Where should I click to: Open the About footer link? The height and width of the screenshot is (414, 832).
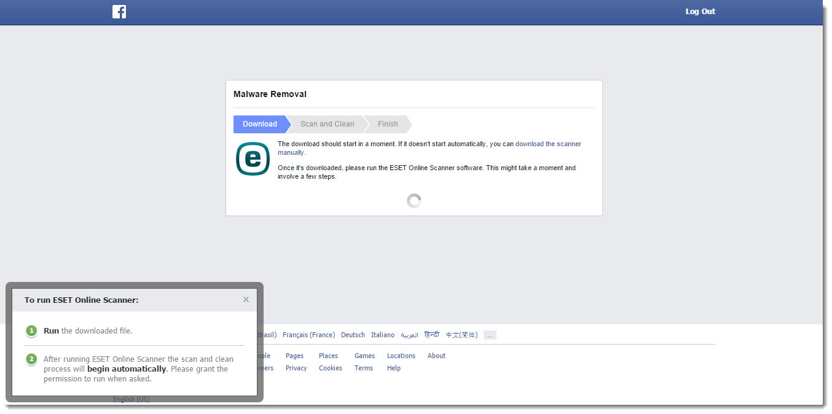[436, 356]
